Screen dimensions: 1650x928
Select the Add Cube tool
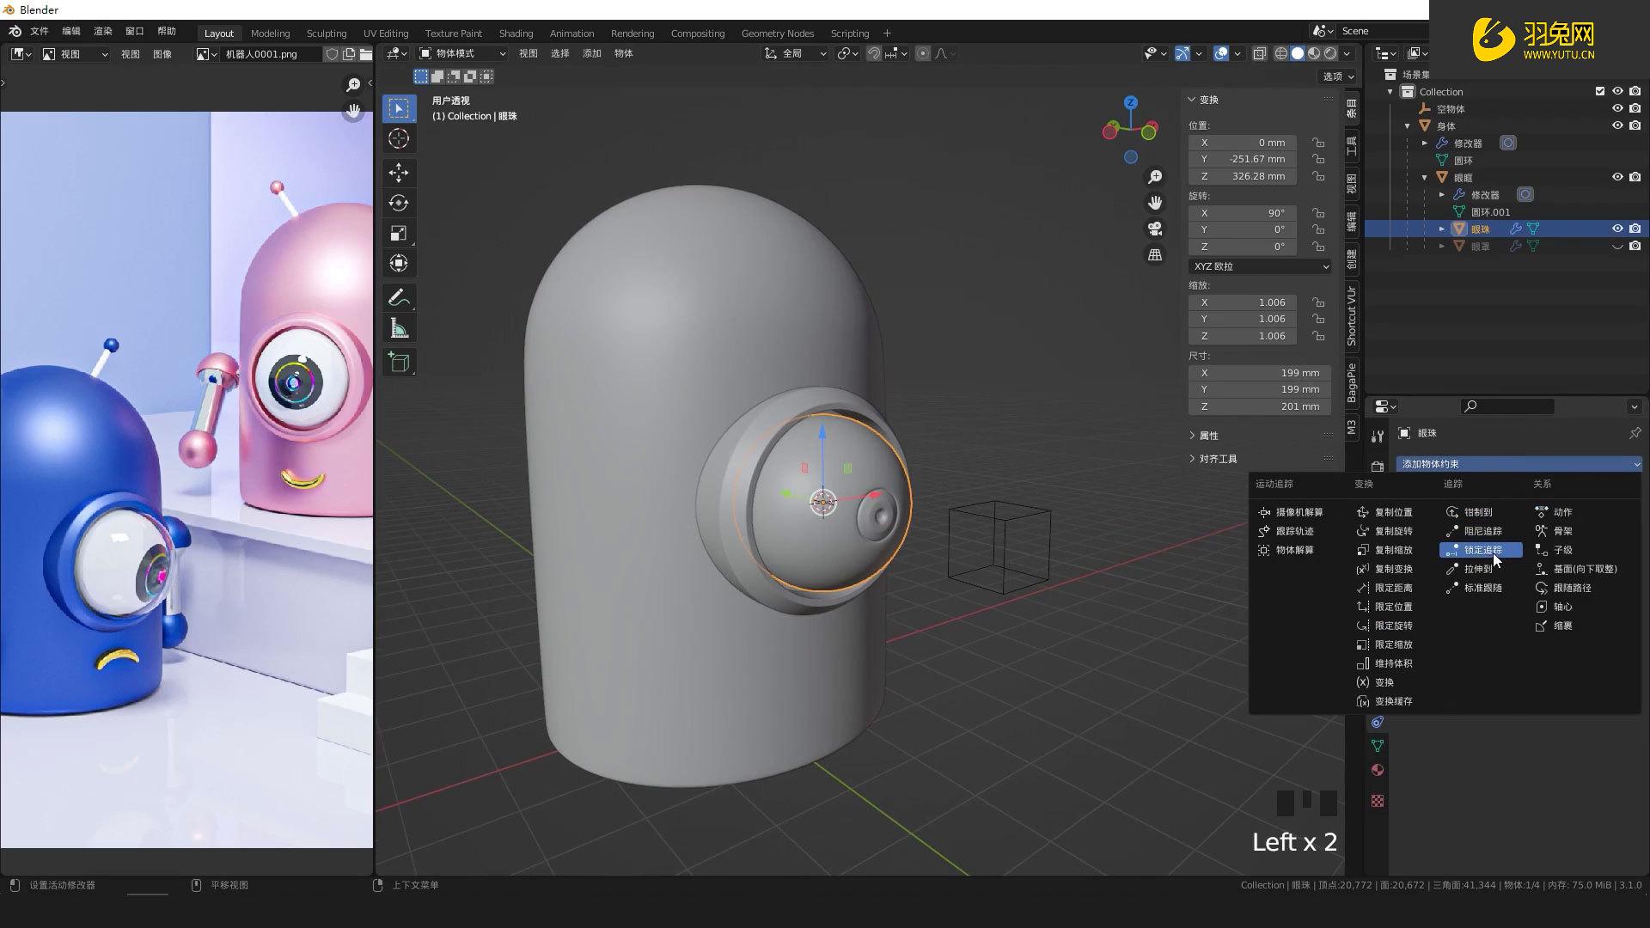[399, 362]
